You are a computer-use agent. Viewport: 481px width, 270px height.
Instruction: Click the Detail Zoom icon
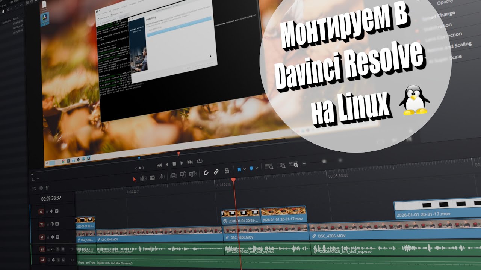pyautogui.click(x=281, y=166)
